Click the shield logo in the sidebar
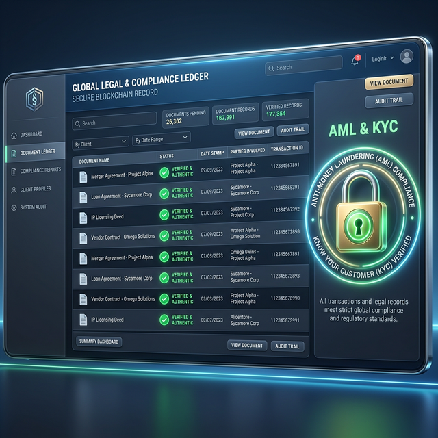Viewport: 438px width, 438px height. click(34, 99)
